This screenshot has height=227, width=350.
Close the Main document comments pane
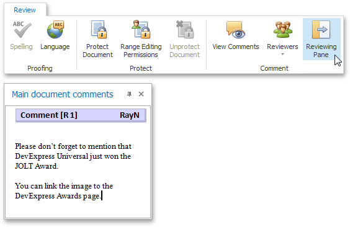click(141, 94)
